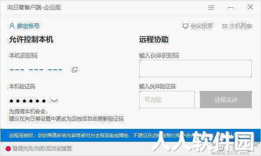
Task: Click the 本机验证码 label
Action: (x=22, y=86)
